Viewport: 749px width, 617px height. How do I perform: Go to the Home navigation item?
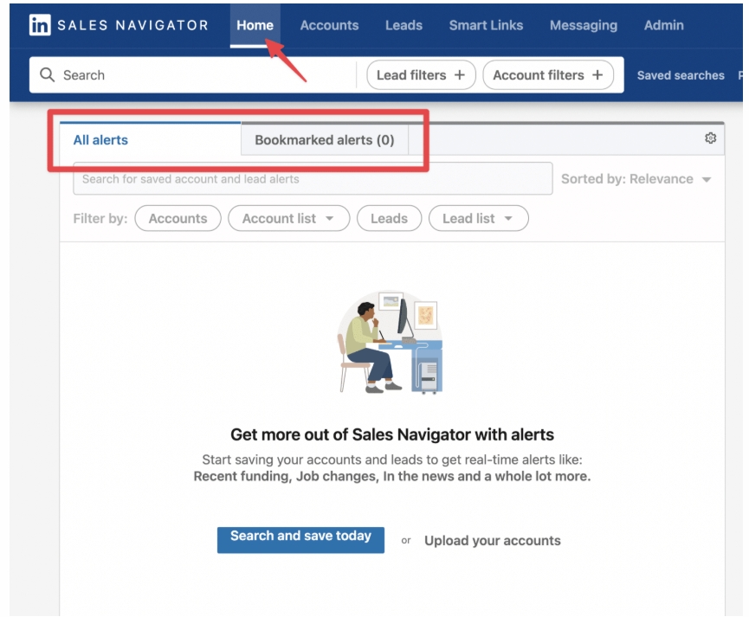point(255,25)
